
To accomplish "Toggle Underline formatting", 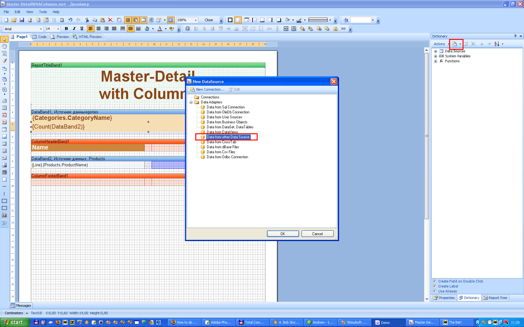I will click(x=82, y=29).
